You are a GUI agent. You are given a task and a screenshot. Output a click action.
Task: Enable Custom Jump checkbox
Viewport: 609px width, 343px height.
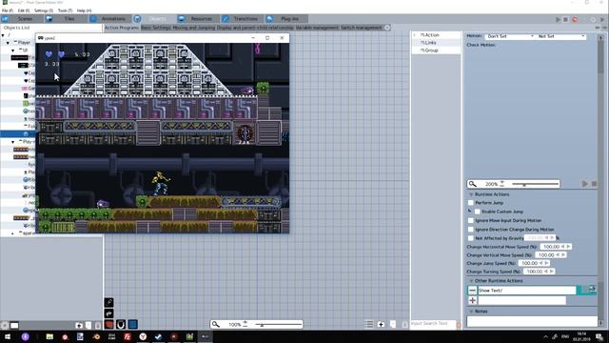tap(478, 212)
